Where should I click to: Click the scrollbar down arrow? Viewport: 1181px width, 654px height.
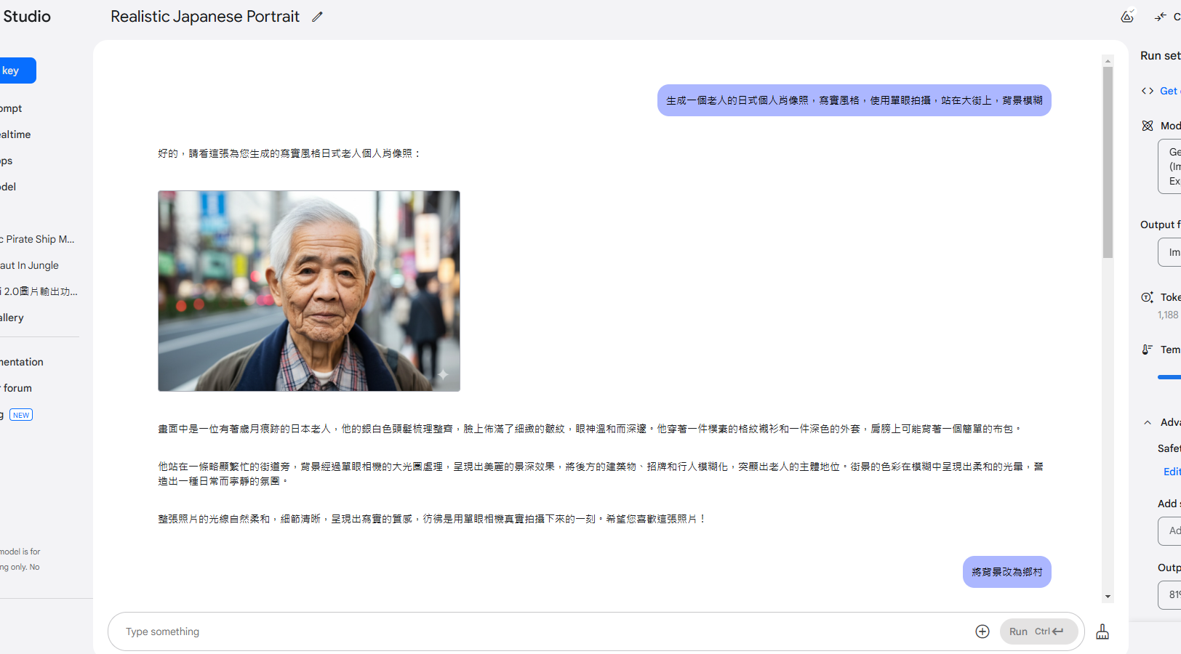pyautogui.click(x=1108, y=597)
